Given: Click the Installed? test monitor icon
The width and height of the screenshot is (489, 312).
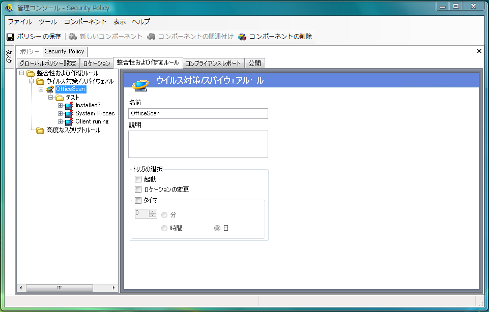Looking at the screenshot, I should [69, 106].
